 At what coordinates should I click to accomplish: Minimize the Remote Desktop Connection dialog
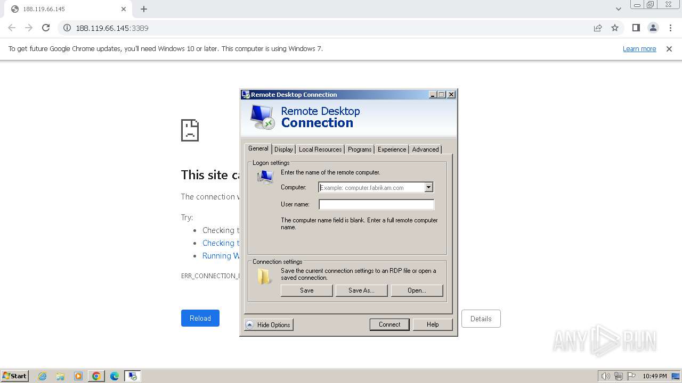point(433,95)
